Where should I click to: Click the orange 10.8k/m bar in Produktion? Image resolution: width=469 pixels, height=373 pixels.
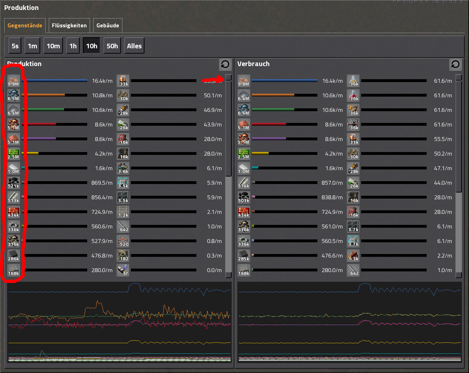[54, 95]
